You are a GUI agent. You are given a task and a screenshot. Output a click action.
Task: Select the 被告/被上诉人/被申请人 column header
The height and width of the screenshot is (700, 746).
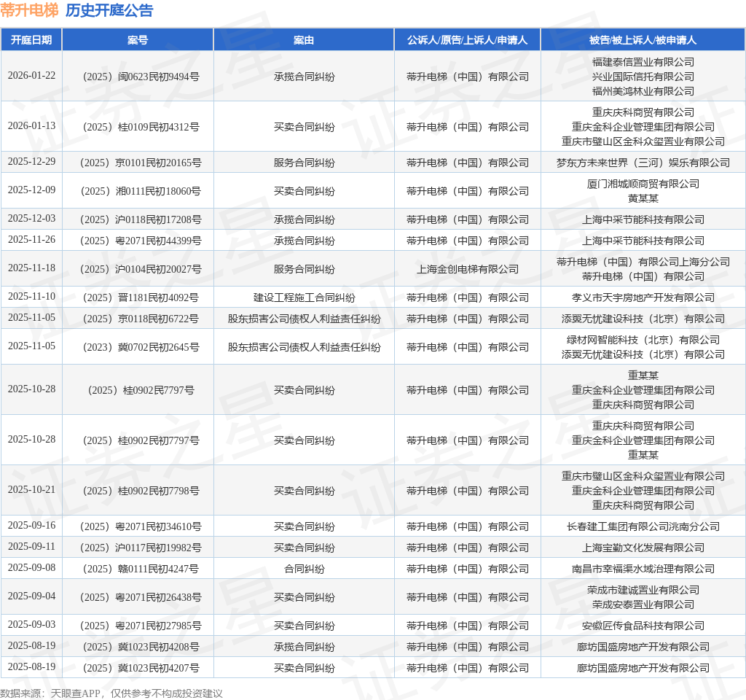(643, 40)
